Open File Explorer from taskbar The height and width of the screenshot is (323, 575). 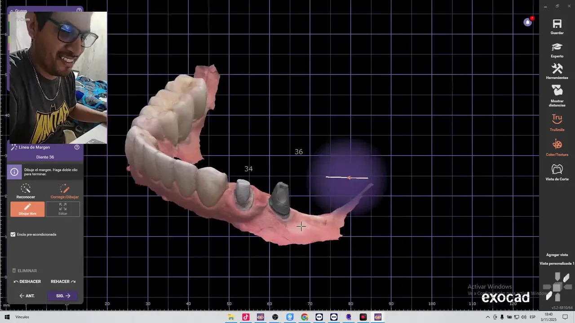click(x=231, y=317)
